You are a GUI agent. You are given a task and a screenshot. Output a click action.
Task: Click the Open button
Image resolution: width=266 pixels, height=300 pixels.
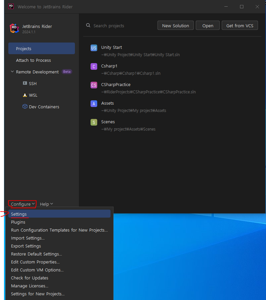(208, 26)
